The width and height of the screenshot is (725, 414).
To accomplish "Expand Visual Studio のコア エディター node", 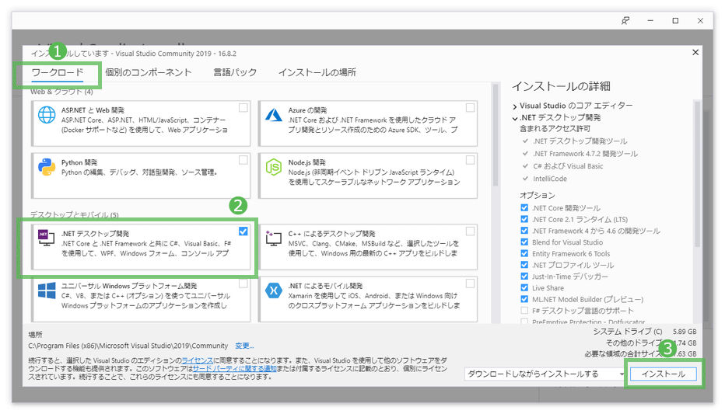I will [x=515, y=106].
